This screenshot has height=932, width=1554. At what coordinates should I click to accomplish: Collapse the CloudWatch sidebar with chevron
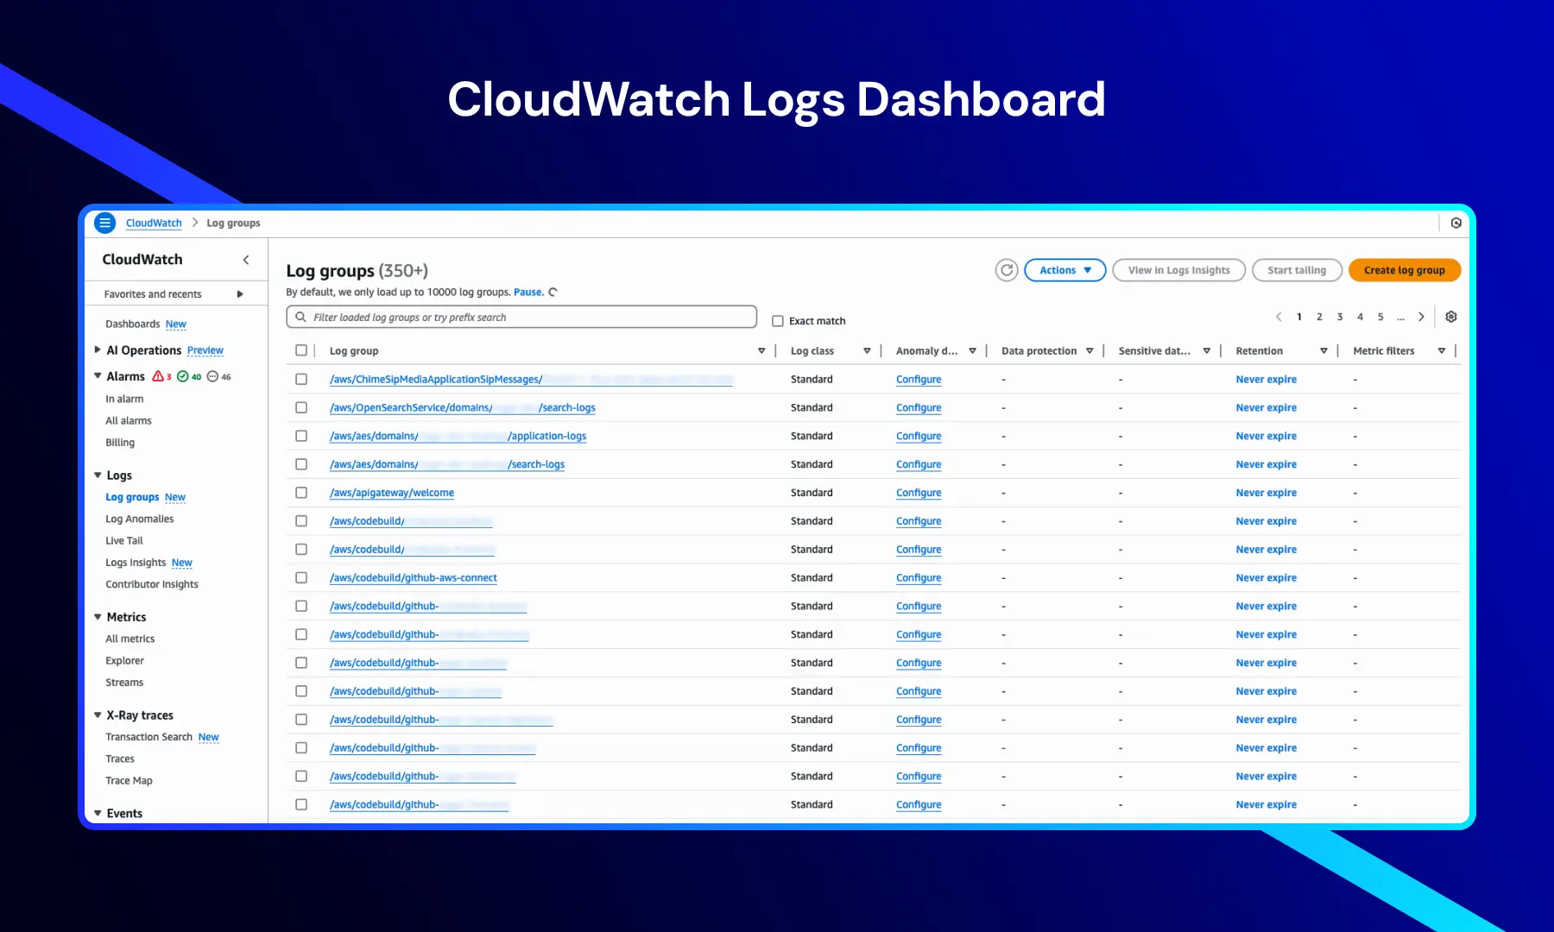coord(246,260)
